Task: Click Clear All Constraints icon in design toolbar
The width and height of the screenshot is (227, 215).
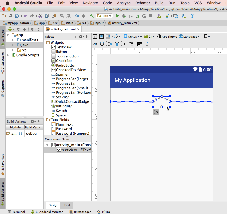Action: (110, 44)
